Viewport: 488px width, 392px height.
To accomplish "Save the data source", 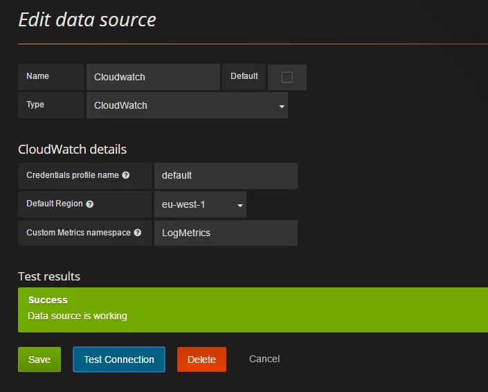I will click(39, 359).
